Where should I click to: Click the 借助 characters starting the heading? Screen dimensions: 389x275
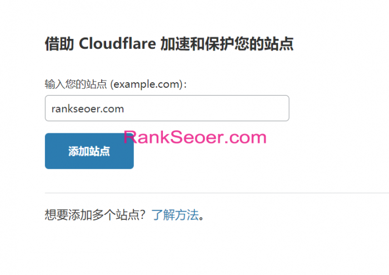tap(59, 44)
